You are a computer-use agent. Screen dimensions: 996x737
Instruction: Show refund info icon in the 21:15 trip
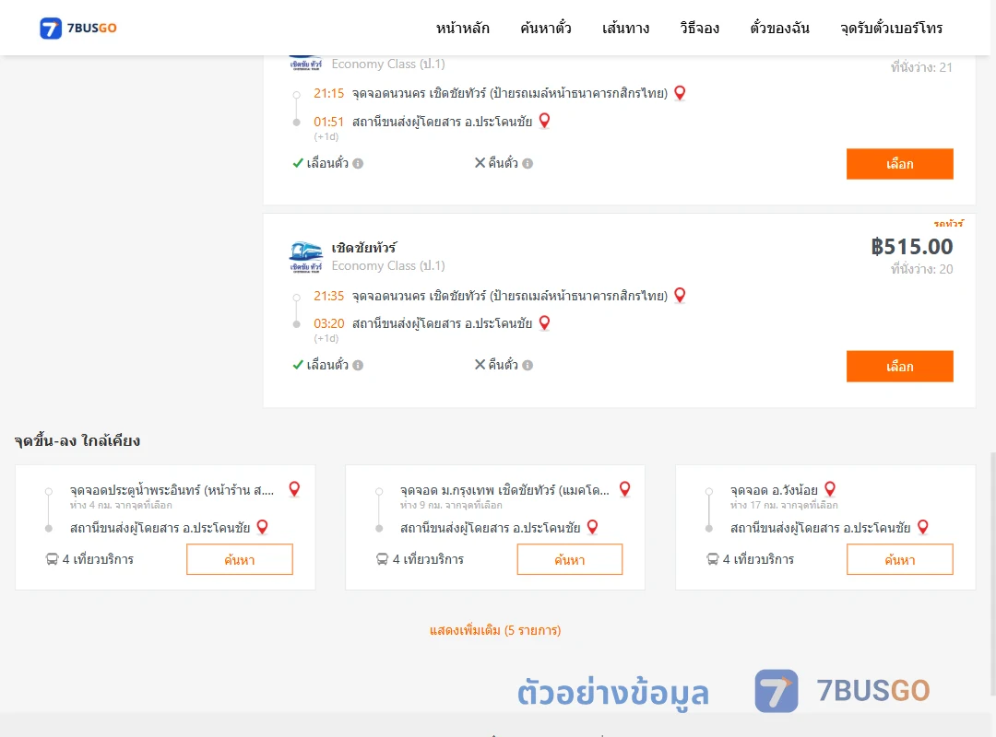528,164
